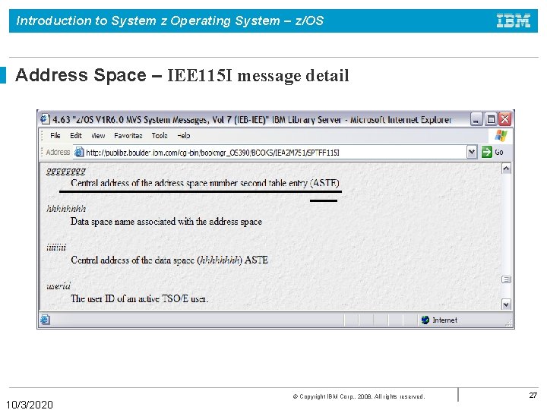Open the Favorites menu

click(x=128, y=136)
